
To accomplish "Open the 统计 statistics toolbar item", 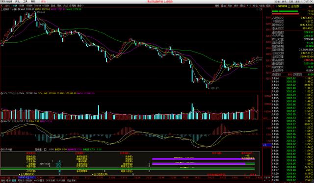I will tap(236, 6).
